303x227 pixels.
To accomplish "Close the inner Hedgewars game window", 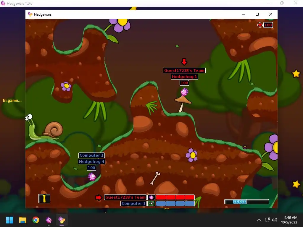I will [x=271, y=14].
